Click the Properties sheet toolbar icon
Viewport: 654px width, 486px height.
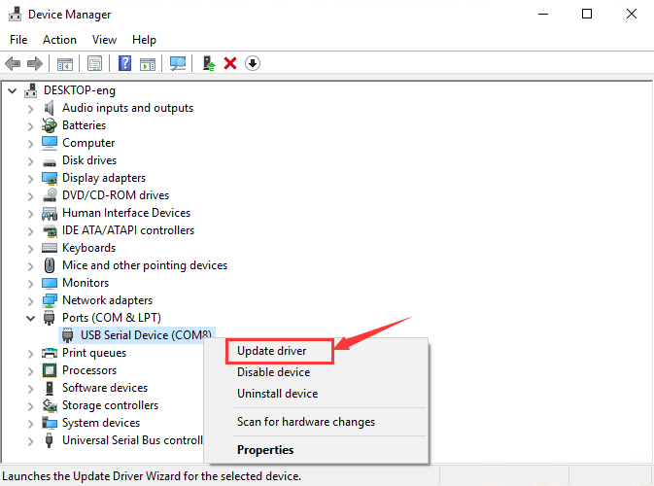[95, 63]
